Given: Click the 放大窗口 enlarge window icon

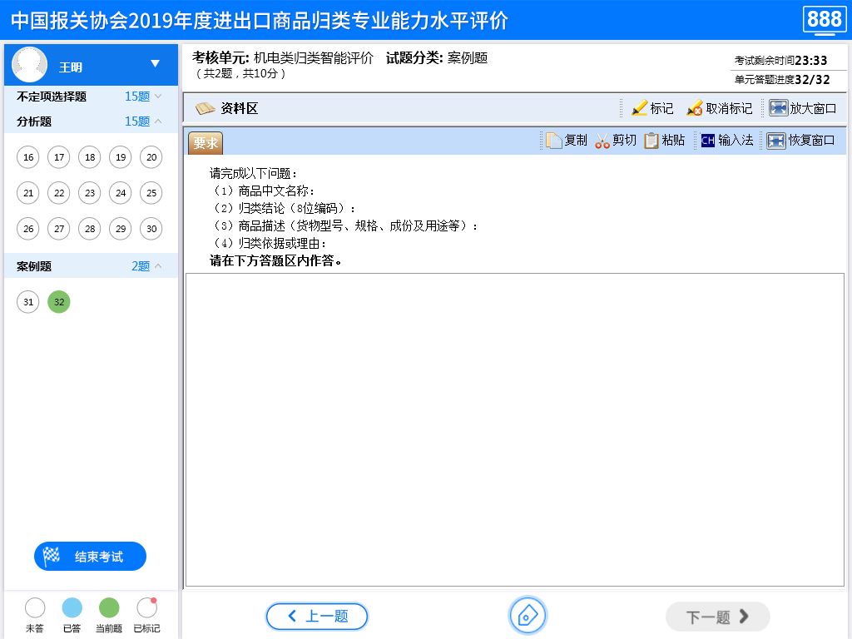Looking at the screenshot, I should (x=778, y=108).
